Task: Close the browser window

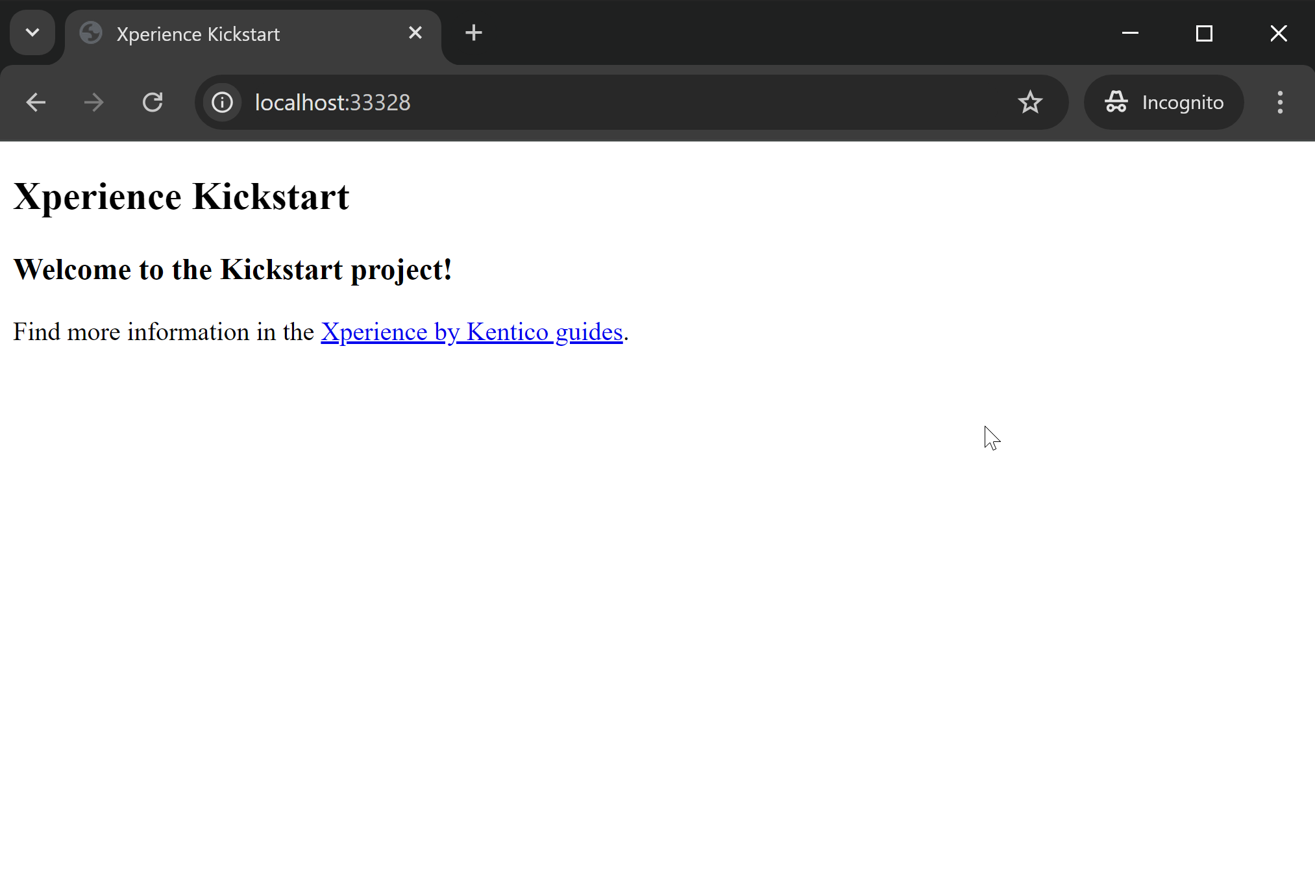Action: pyautogui.click(x=1279, y=33)
